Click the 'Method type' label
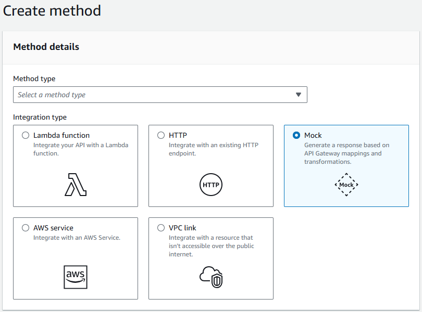 point(34,79)
